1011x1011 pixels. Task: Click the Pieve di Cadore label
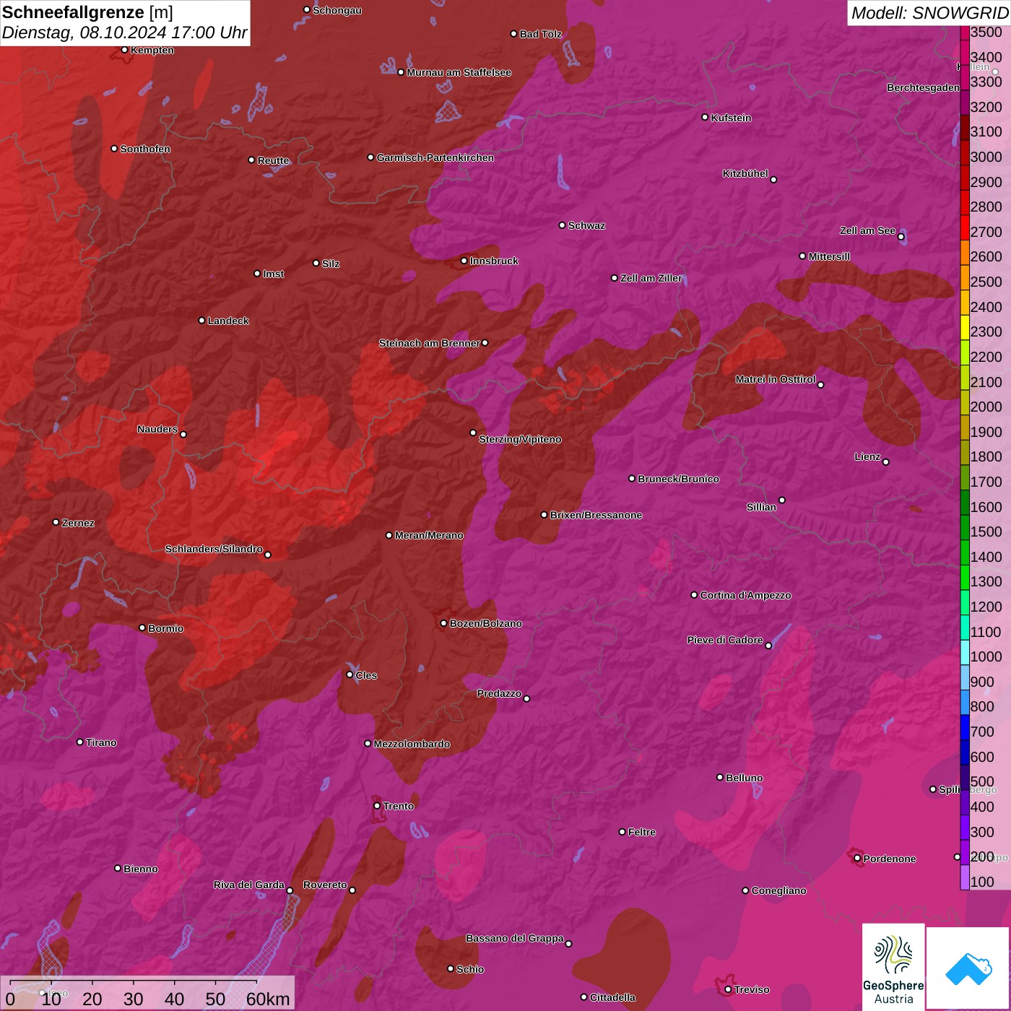725,640
